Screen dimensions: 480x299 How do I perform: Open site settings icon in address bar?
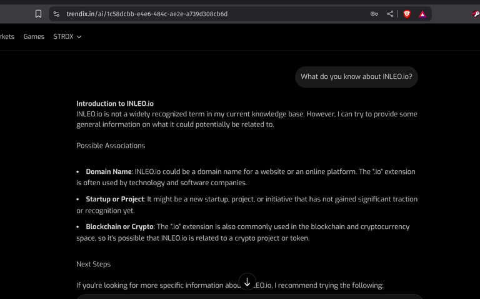56,14
